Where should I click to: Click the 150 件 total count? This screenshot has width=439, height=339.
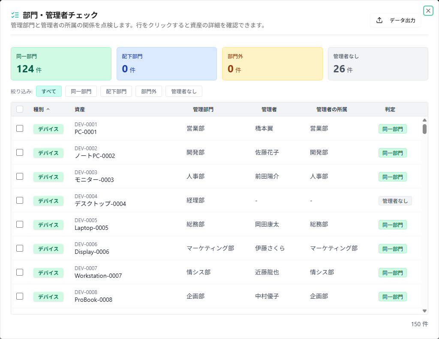(x=419, y=324)
